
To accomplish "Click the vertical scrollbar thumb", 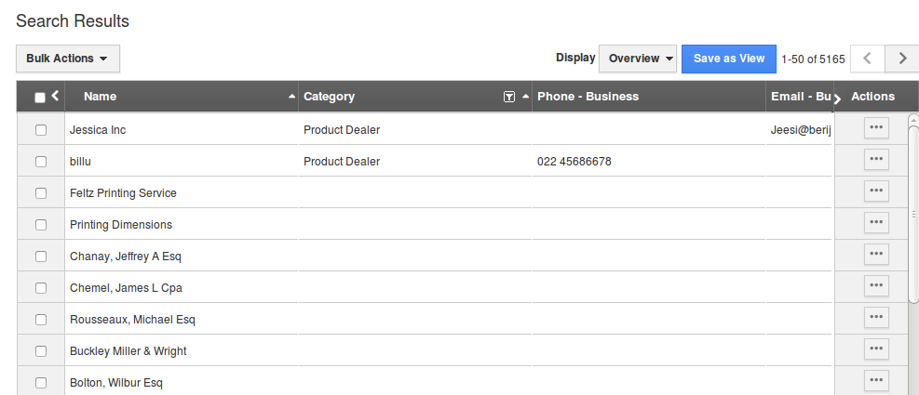I will 913,214.
